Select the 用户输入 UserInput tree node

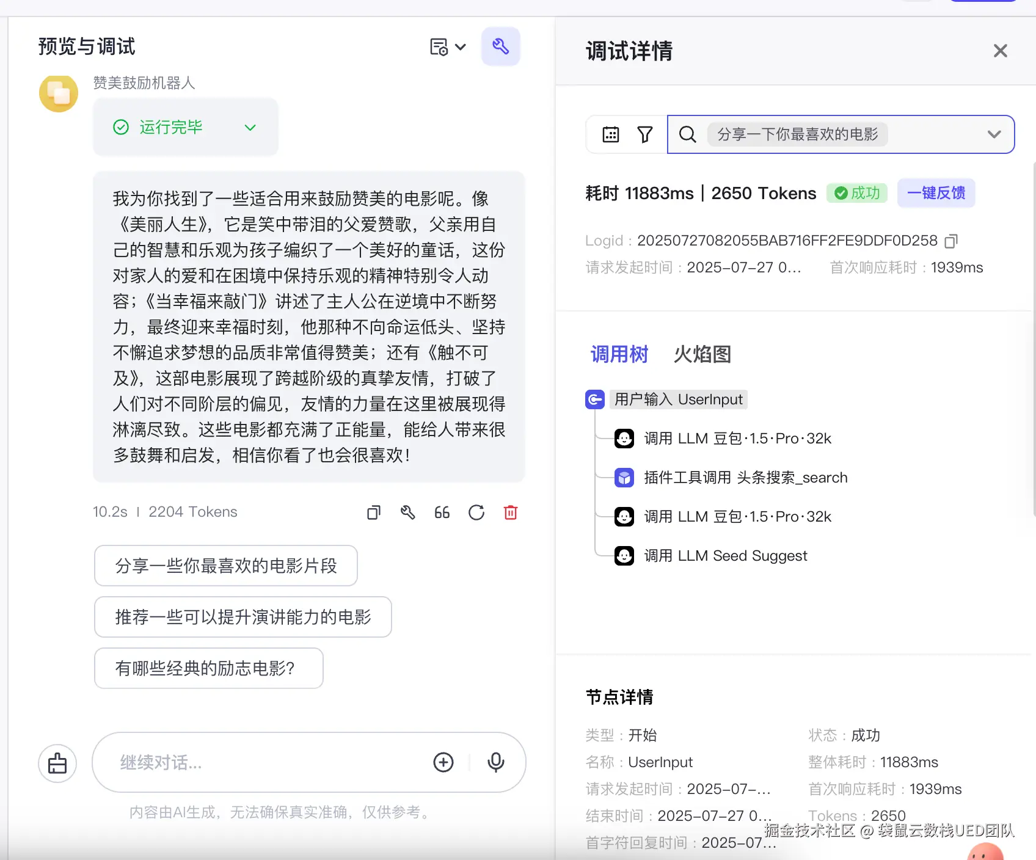[x=679, y=399]
